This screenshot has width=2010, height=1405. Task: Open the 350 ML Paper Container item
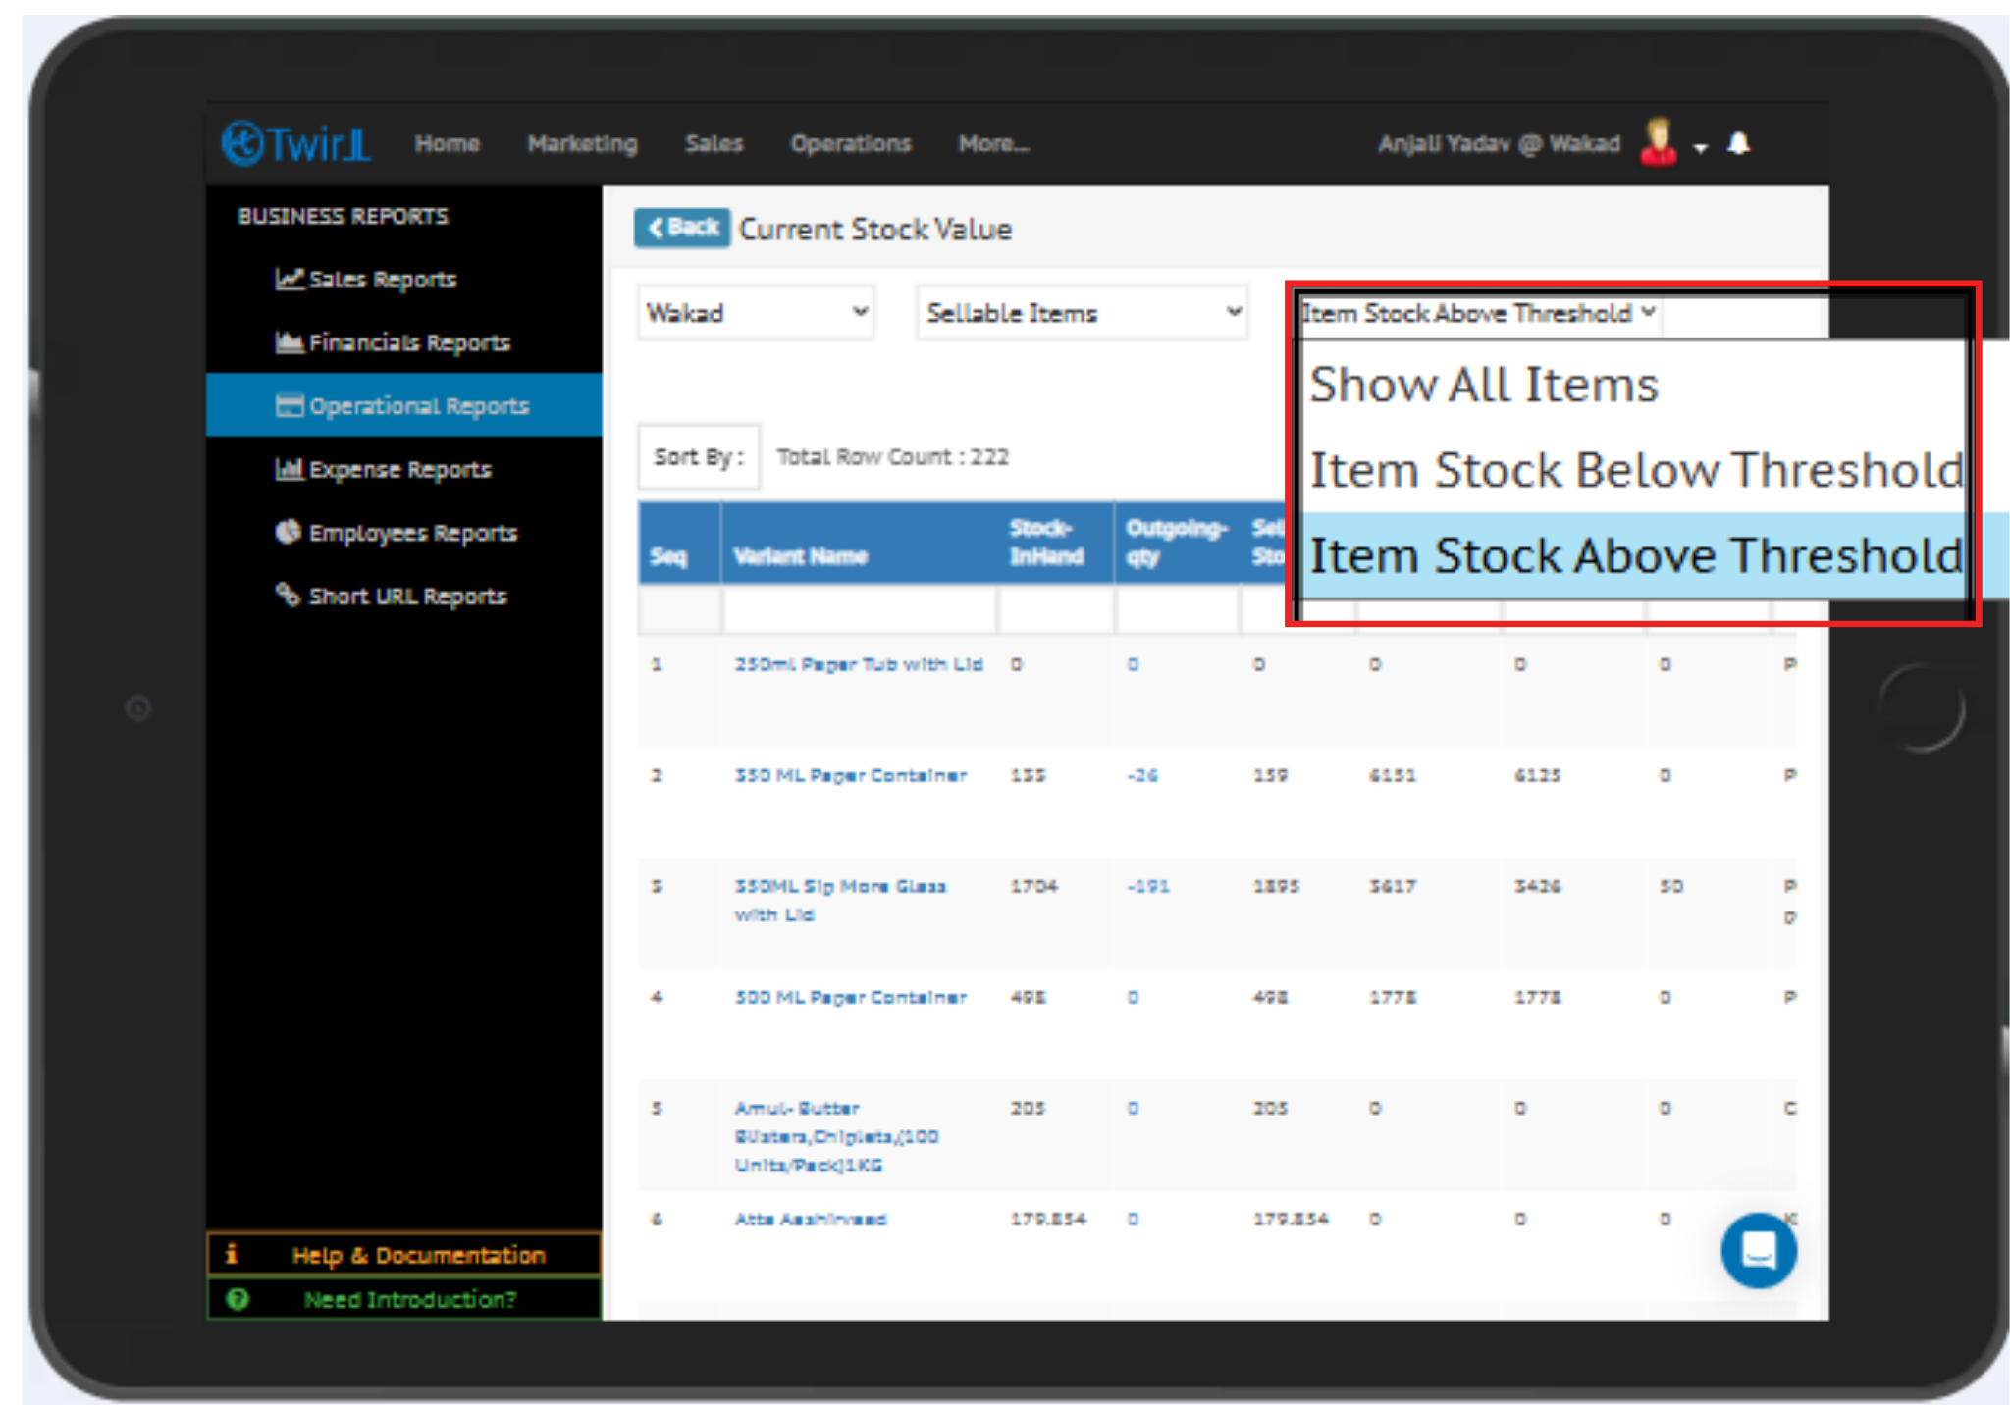(x=850, y=775)
